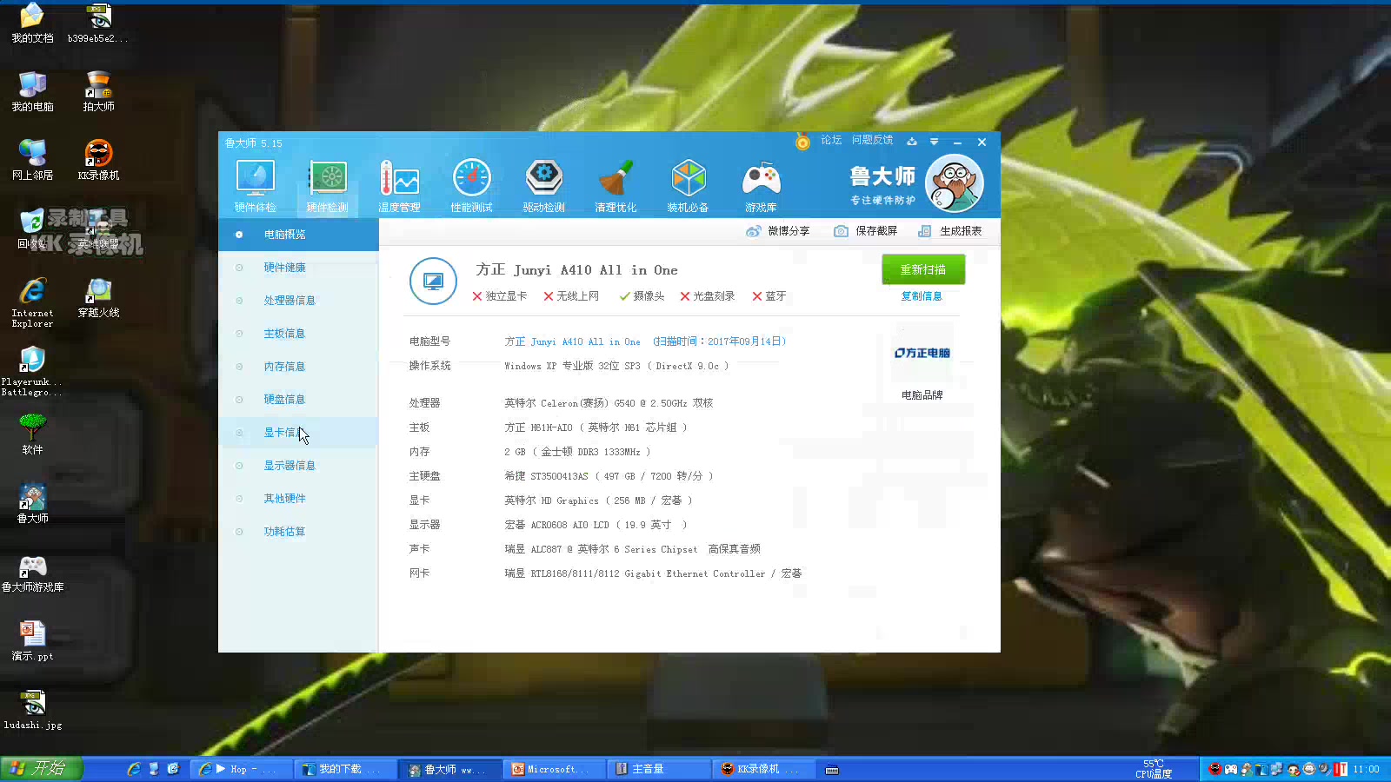
Task: Switch to 我的下载 taskbar window
Action: [346, 769]
